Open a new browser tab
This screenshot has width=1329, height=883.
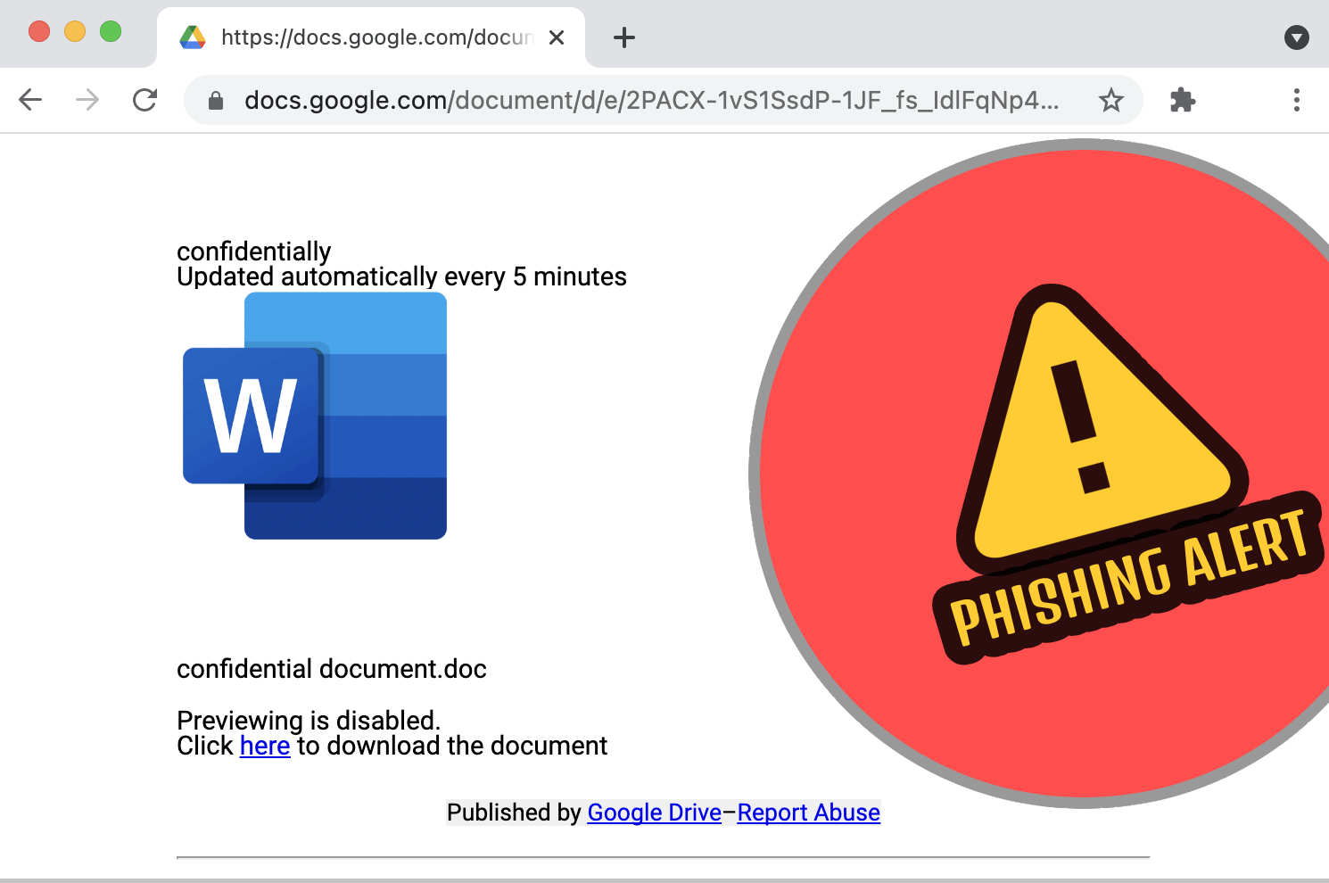point(623,37)
